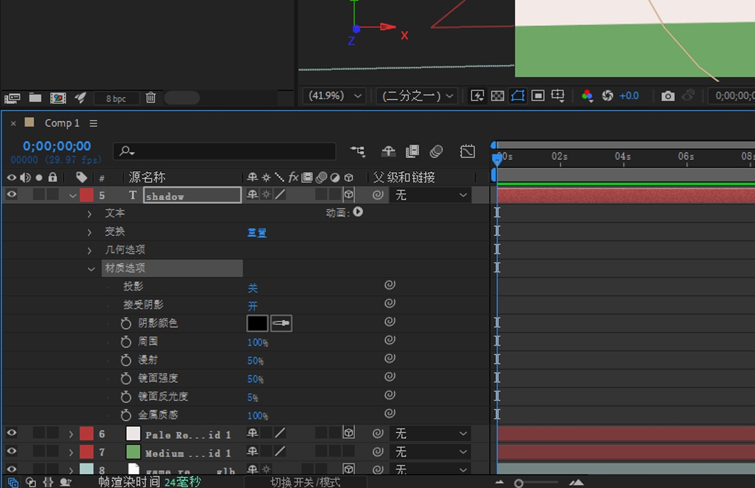Take a snapshot with camera icon
Viewport: 755px width, 488px height.
point(668,96)
